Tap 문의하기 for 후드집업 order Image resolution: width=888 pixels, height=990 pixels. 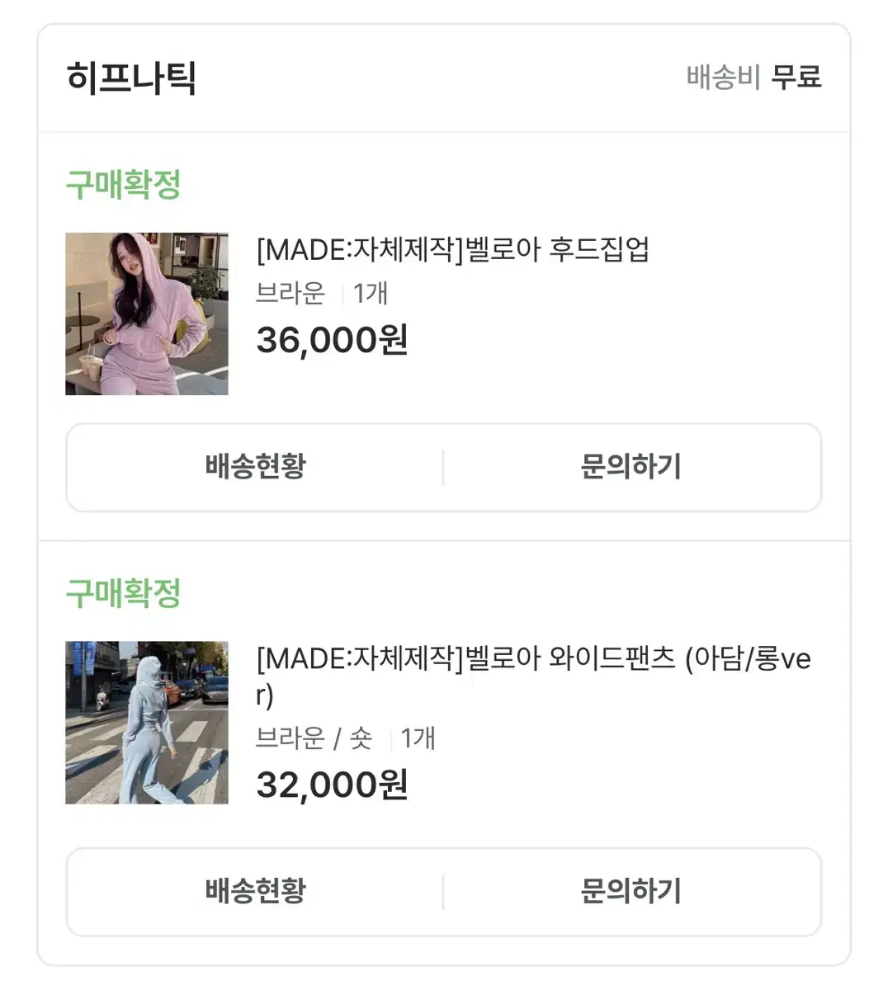631,467
